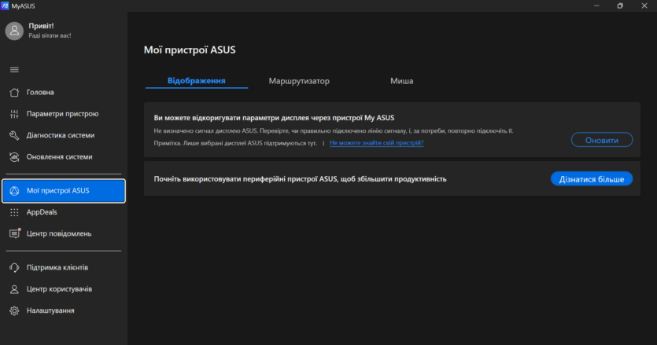This screenshot has height=345, width=657.
Task: Click the hamburger menu icon in sidebar
Action: point(14,70)
